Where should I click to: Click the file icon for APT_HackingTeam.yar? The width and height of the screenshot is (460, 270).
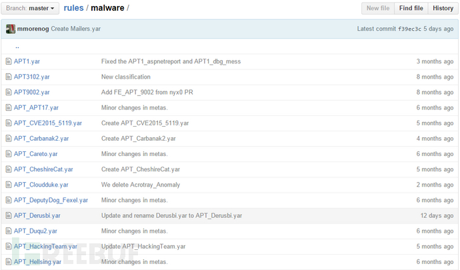9,246
